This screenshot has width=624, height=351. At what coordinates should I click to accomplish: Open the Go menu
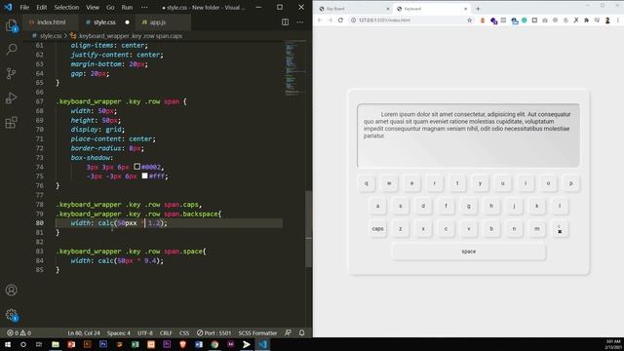(110, 7)
